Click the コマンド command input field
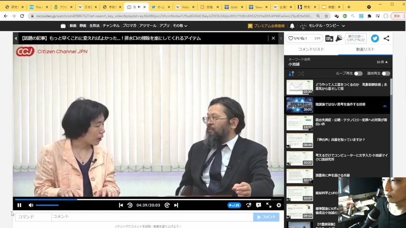 pos(33,217)
